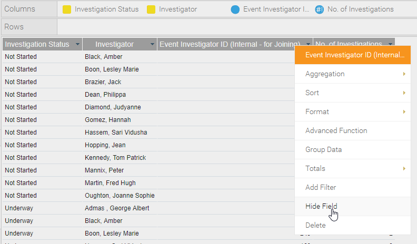
Task: Click the Rows drop area
Action: pyautogui.click(x=237, y=27)
